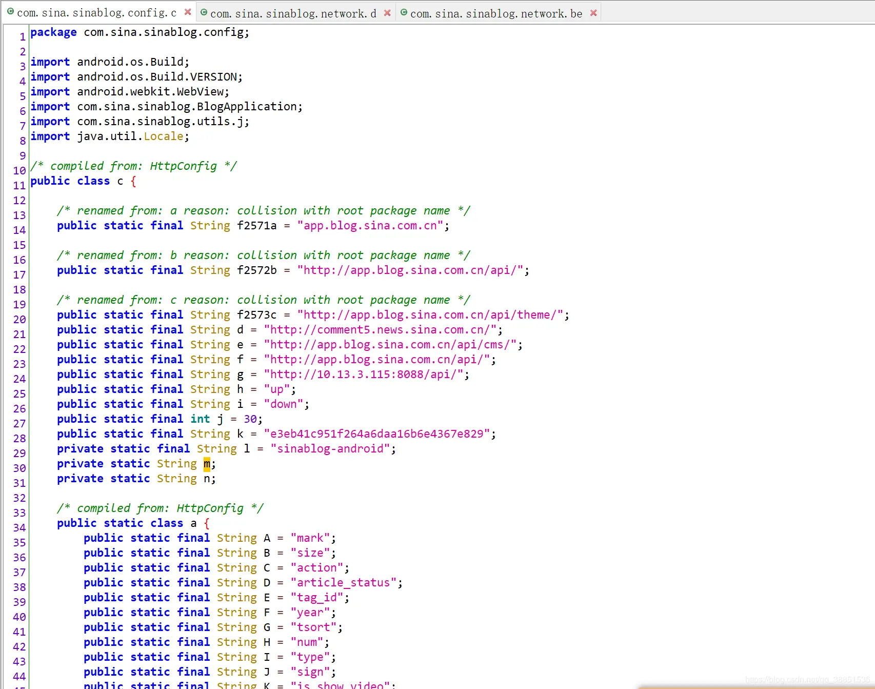Click the string "sinablog-android"

[x=330, y=449]
